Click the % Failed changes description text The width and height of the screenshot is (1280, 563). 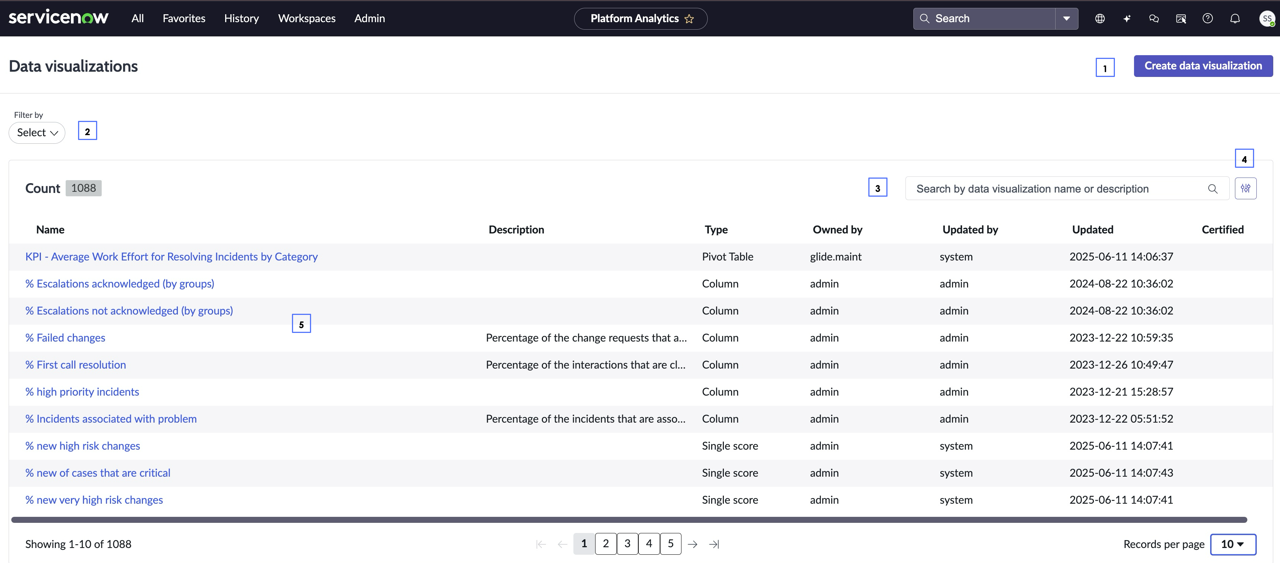(586, 338)
